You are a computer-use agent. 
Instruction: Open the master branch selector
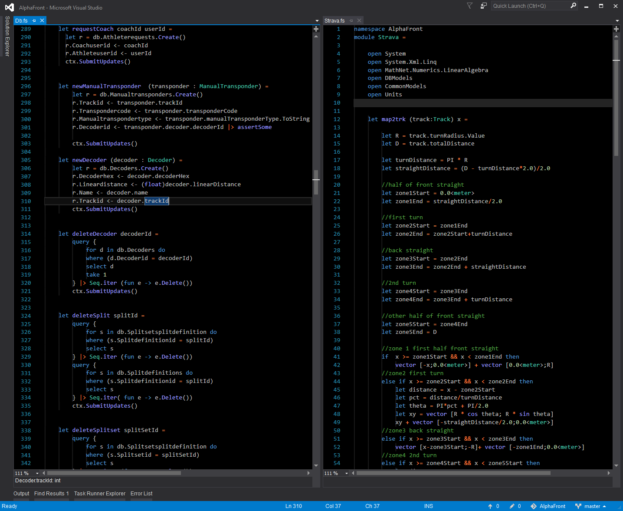pos(590,506)
